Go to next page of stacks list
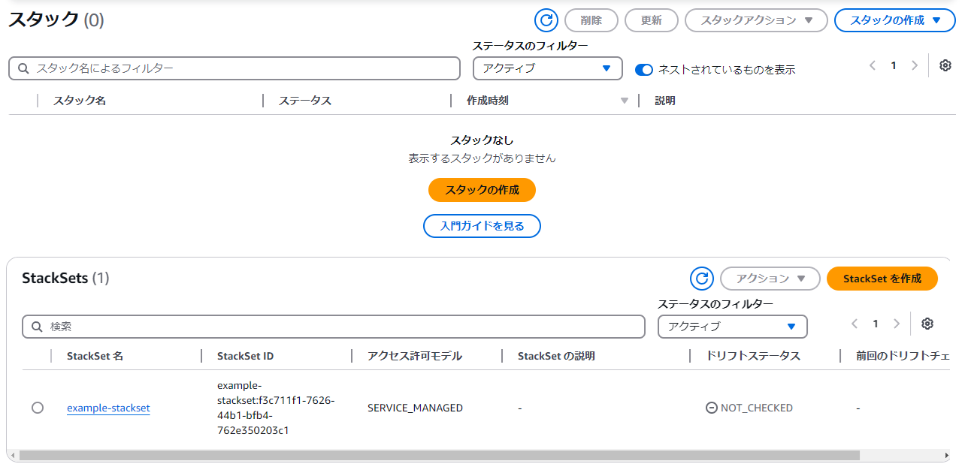 coord(915,65)
